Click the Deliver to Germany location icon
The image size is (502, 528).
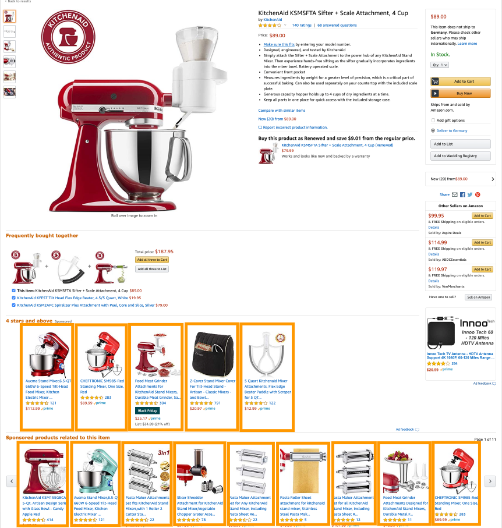click(433, 130)
